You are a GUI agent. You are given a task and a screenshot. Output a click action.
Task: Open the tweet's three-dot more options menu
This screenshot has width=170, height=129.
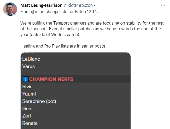click(x=163, y=5)
